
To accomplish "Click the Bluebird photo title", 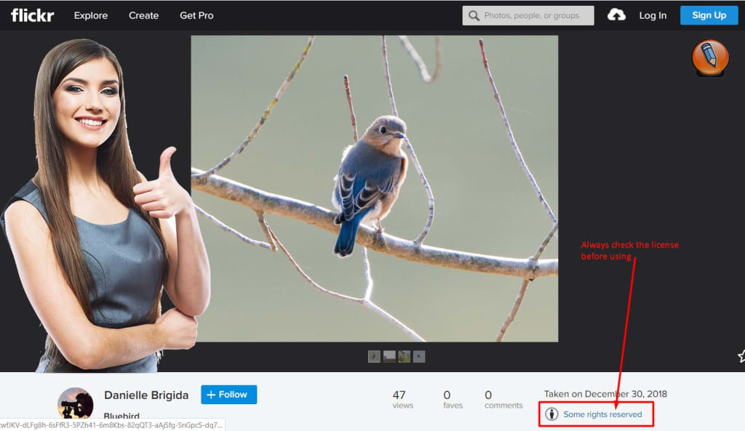I will [x=121, y=416].
